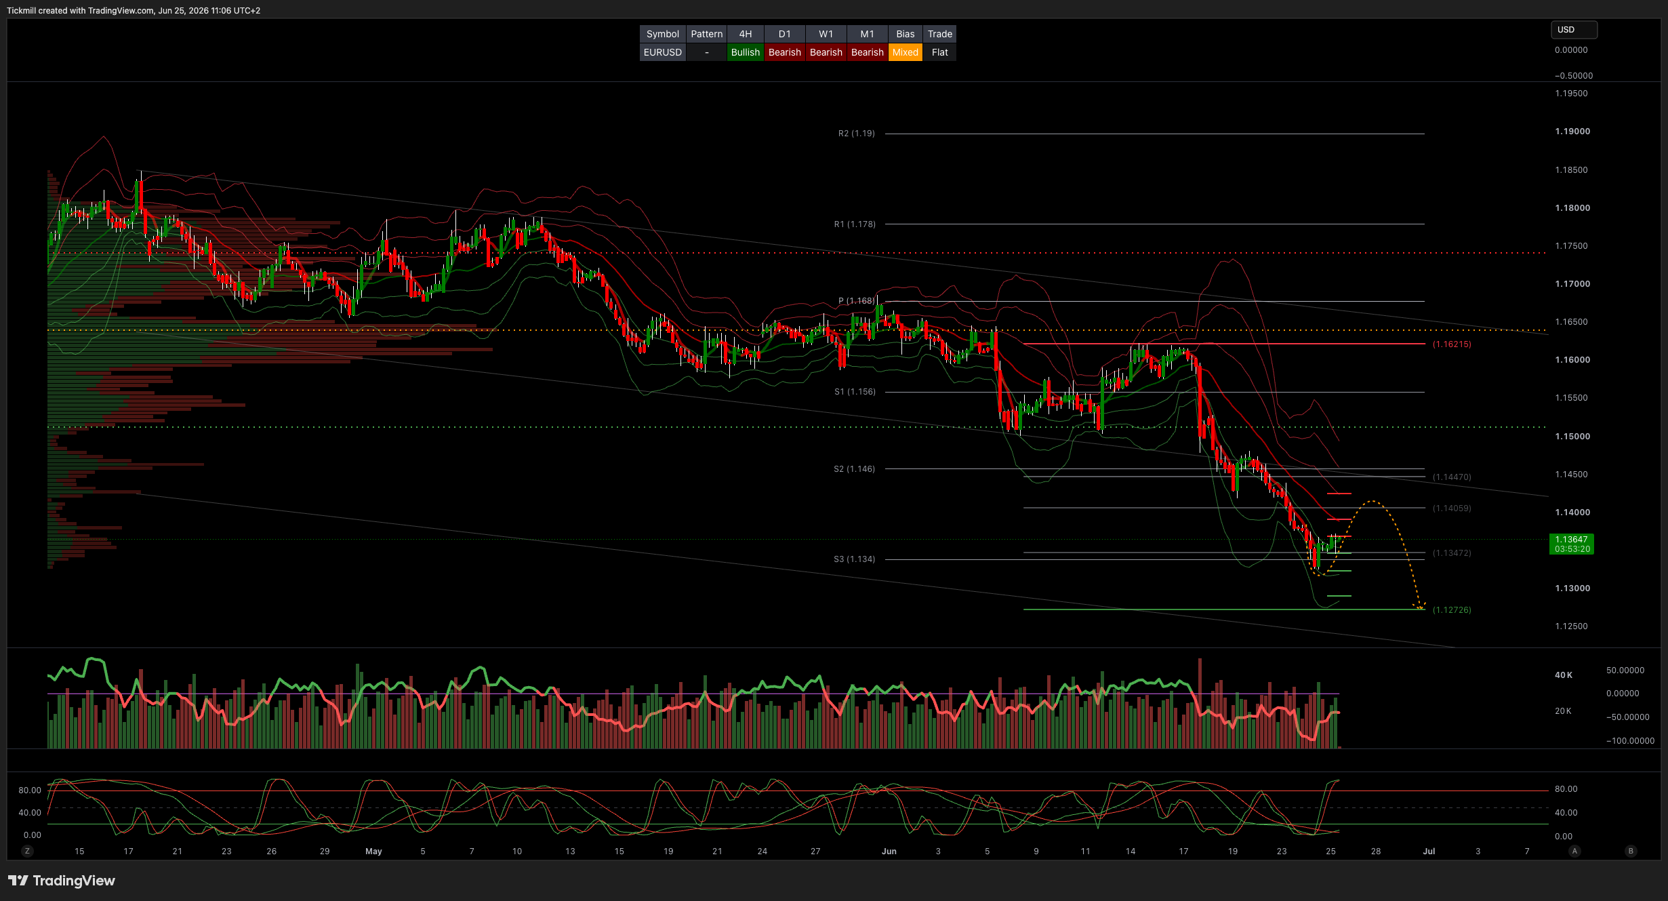Image resolution: width=1668 pixels, height=901 pixels.
Task: Click the (1.13472) level label
Action: (x=1452, y=553)
